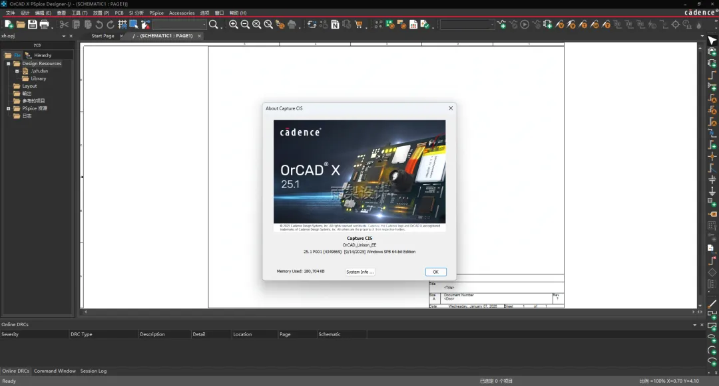
Task: Switch to the Start Page tab
Action: pyautogui.click(x=103, y=36)
